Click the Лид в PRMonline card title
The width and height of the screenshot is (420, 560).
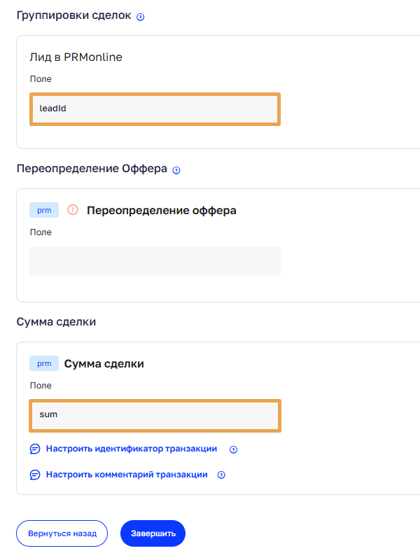click(x=76, y=57)
